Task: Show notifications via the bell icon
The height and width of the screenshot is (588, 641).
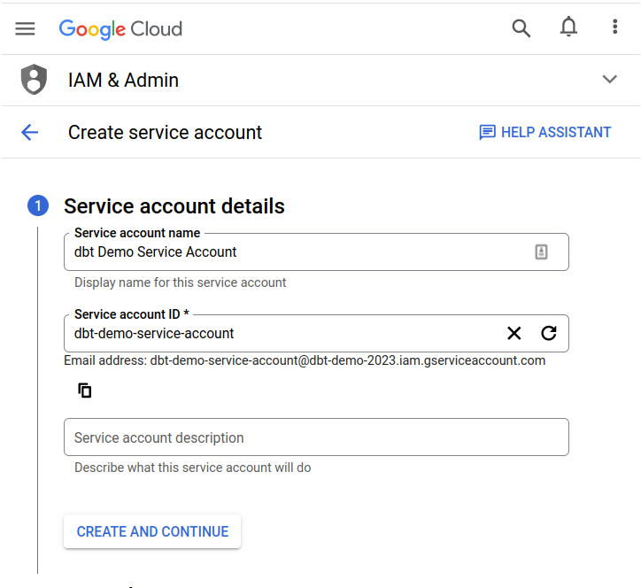Action: pos(568,27)
